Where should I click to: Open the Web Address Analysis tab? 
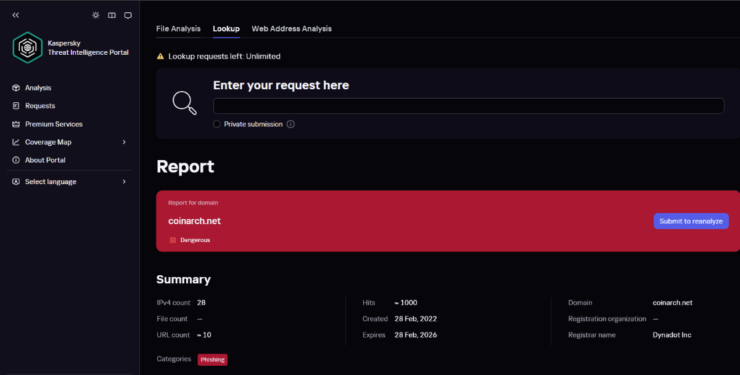[x=292, y=28]
